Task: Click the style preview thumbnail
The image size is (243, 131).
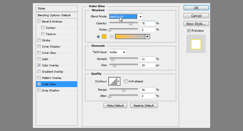Action: (x=196, y=44)
